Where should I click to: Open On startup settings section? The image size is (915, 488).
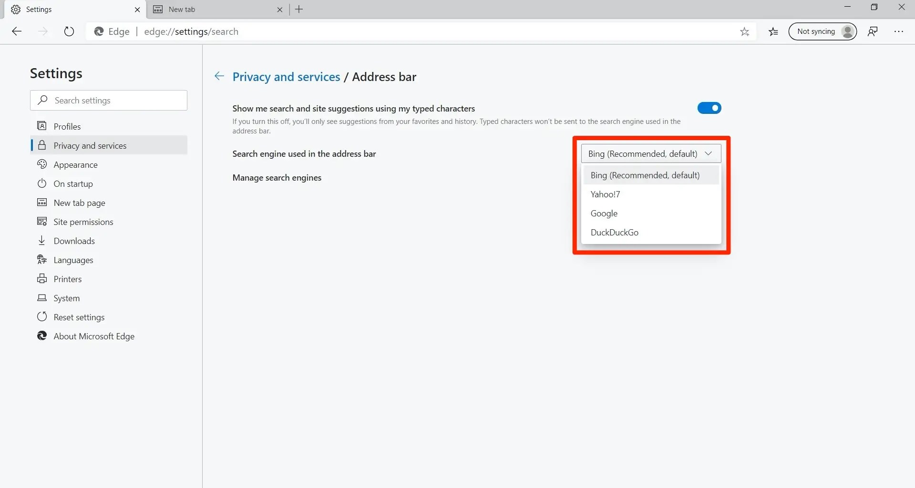(109, 183)
